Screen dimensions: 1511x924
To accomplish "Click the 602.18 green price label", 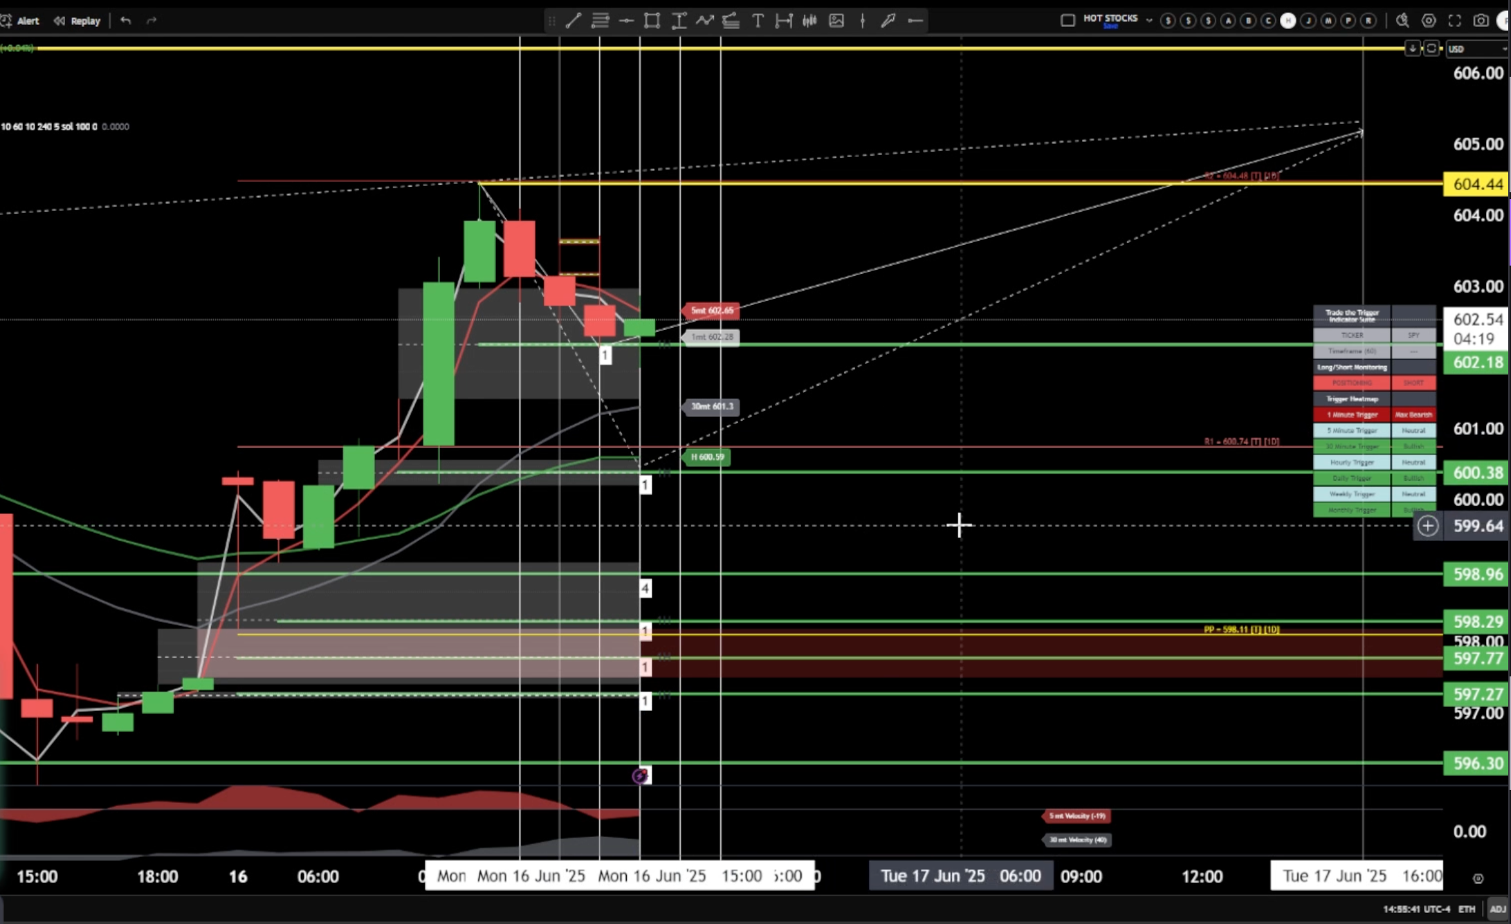I will (1476, 362).
